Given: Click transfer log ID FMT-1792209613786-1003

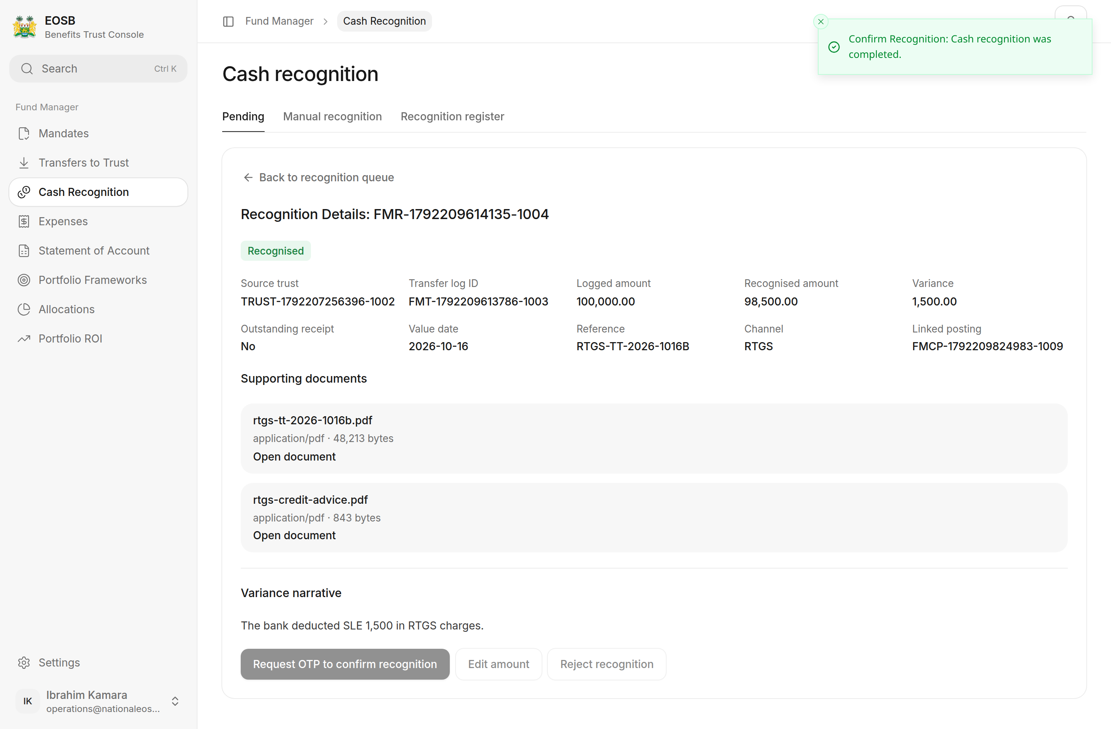Looking at the screenshot, I should (478, 302).
